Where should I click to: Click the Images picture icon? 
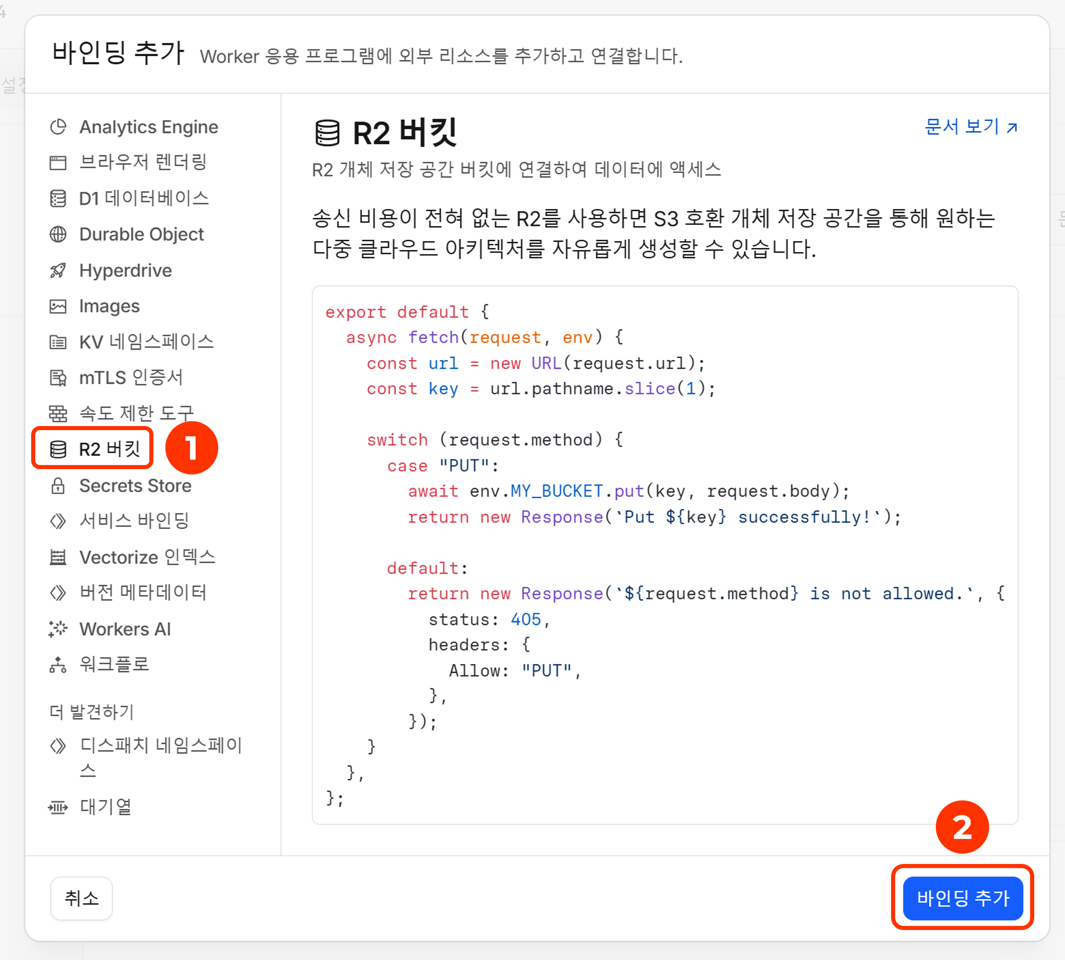coord(58,307)
